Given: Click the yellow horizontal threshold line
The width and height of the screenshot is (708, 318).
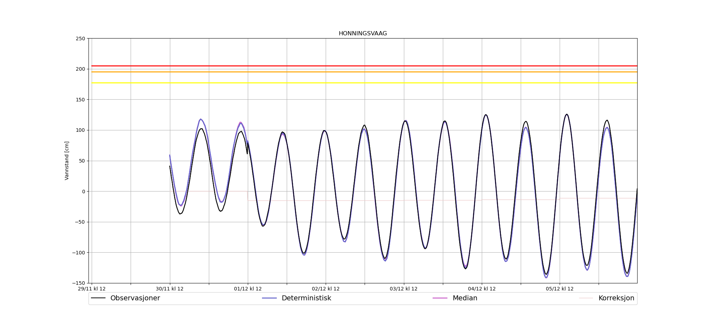Looking at the screenshot, I should [354, 83].
